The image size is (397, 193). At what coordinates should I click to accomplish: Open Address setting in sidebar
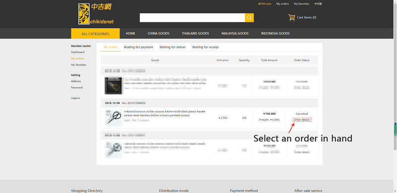[76, 81]
